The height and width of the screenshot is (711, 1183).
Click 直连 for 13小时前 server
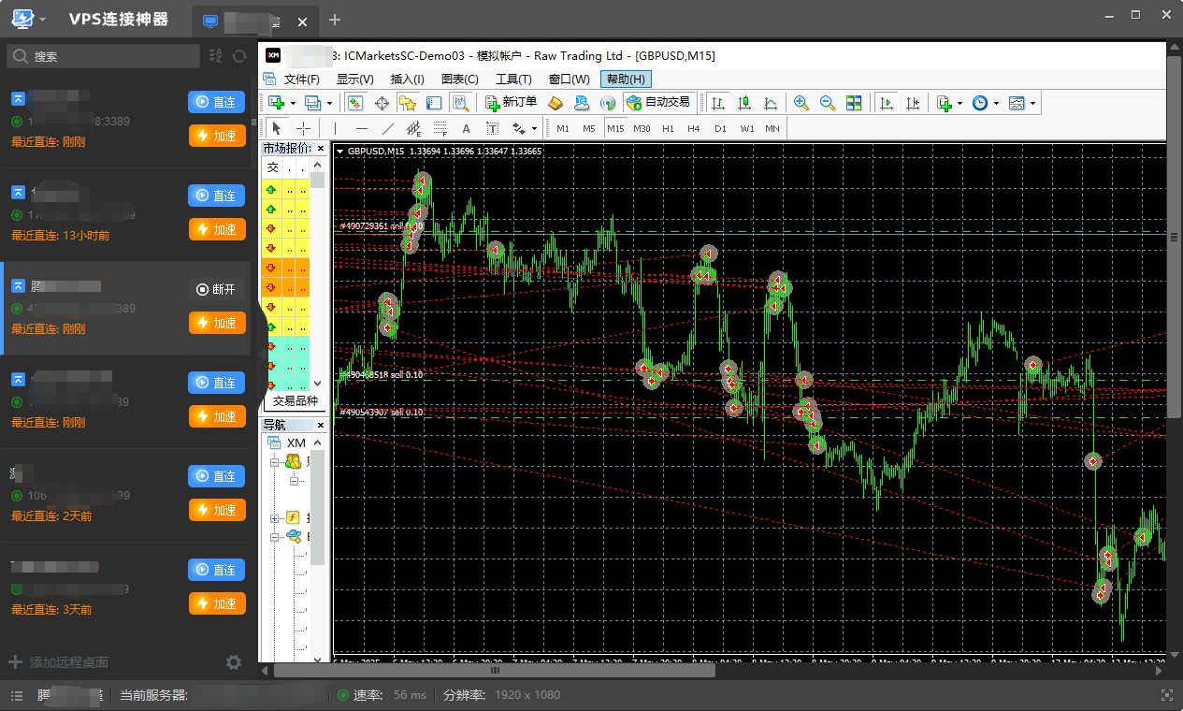216,196
